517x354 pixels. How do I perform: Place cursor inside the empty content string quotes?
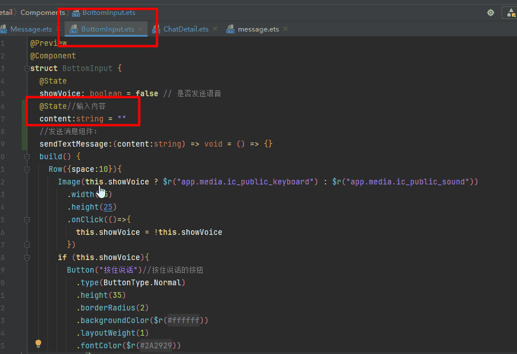(x=121, y=119)
